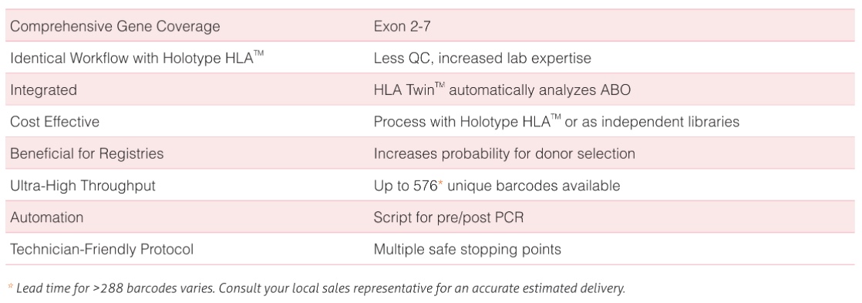Click the TM superscript after HLA Twin
Image resolution: width=862 pixels, height=303 pixels.
coord(440,86)
